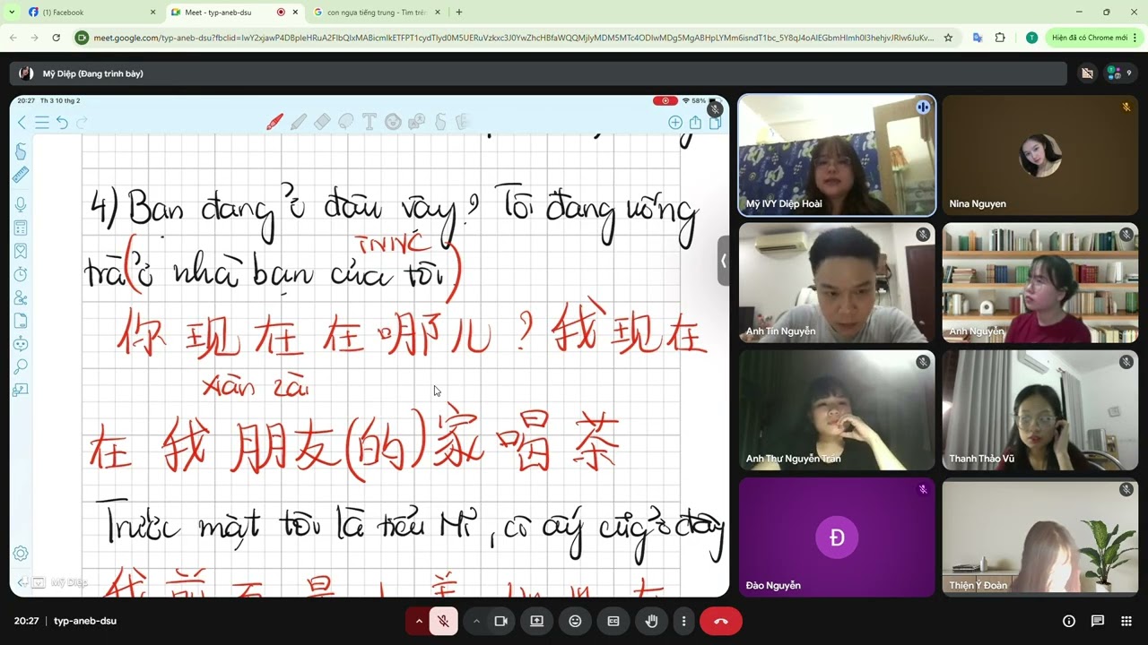Click the Meet address bar URL
The width and height of the screenshot is (1148, 645).
click(513, 38)
